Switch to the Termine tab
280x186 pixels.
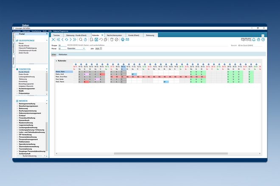point(56,35)
